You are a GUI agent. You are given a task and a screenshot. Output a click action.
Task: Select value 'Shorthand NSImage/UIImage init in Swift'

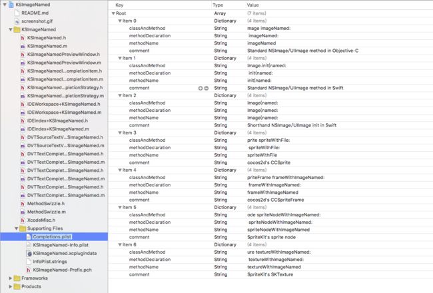point(292,125)
